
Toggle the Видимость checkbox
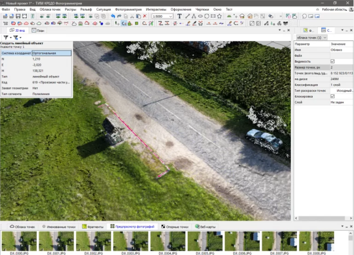332,61
